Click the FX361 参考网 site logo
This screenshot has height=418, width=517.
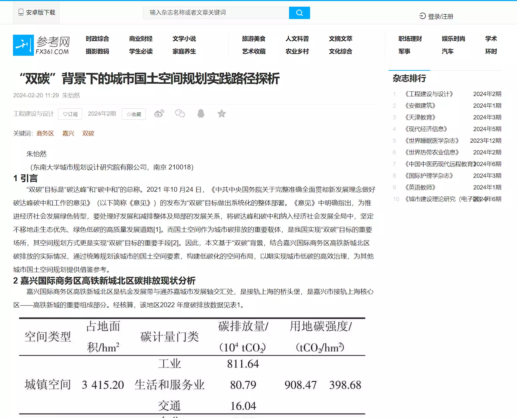click(41, 45)
